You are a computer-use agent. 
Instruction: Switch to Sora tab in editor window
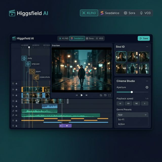point(90,38)
